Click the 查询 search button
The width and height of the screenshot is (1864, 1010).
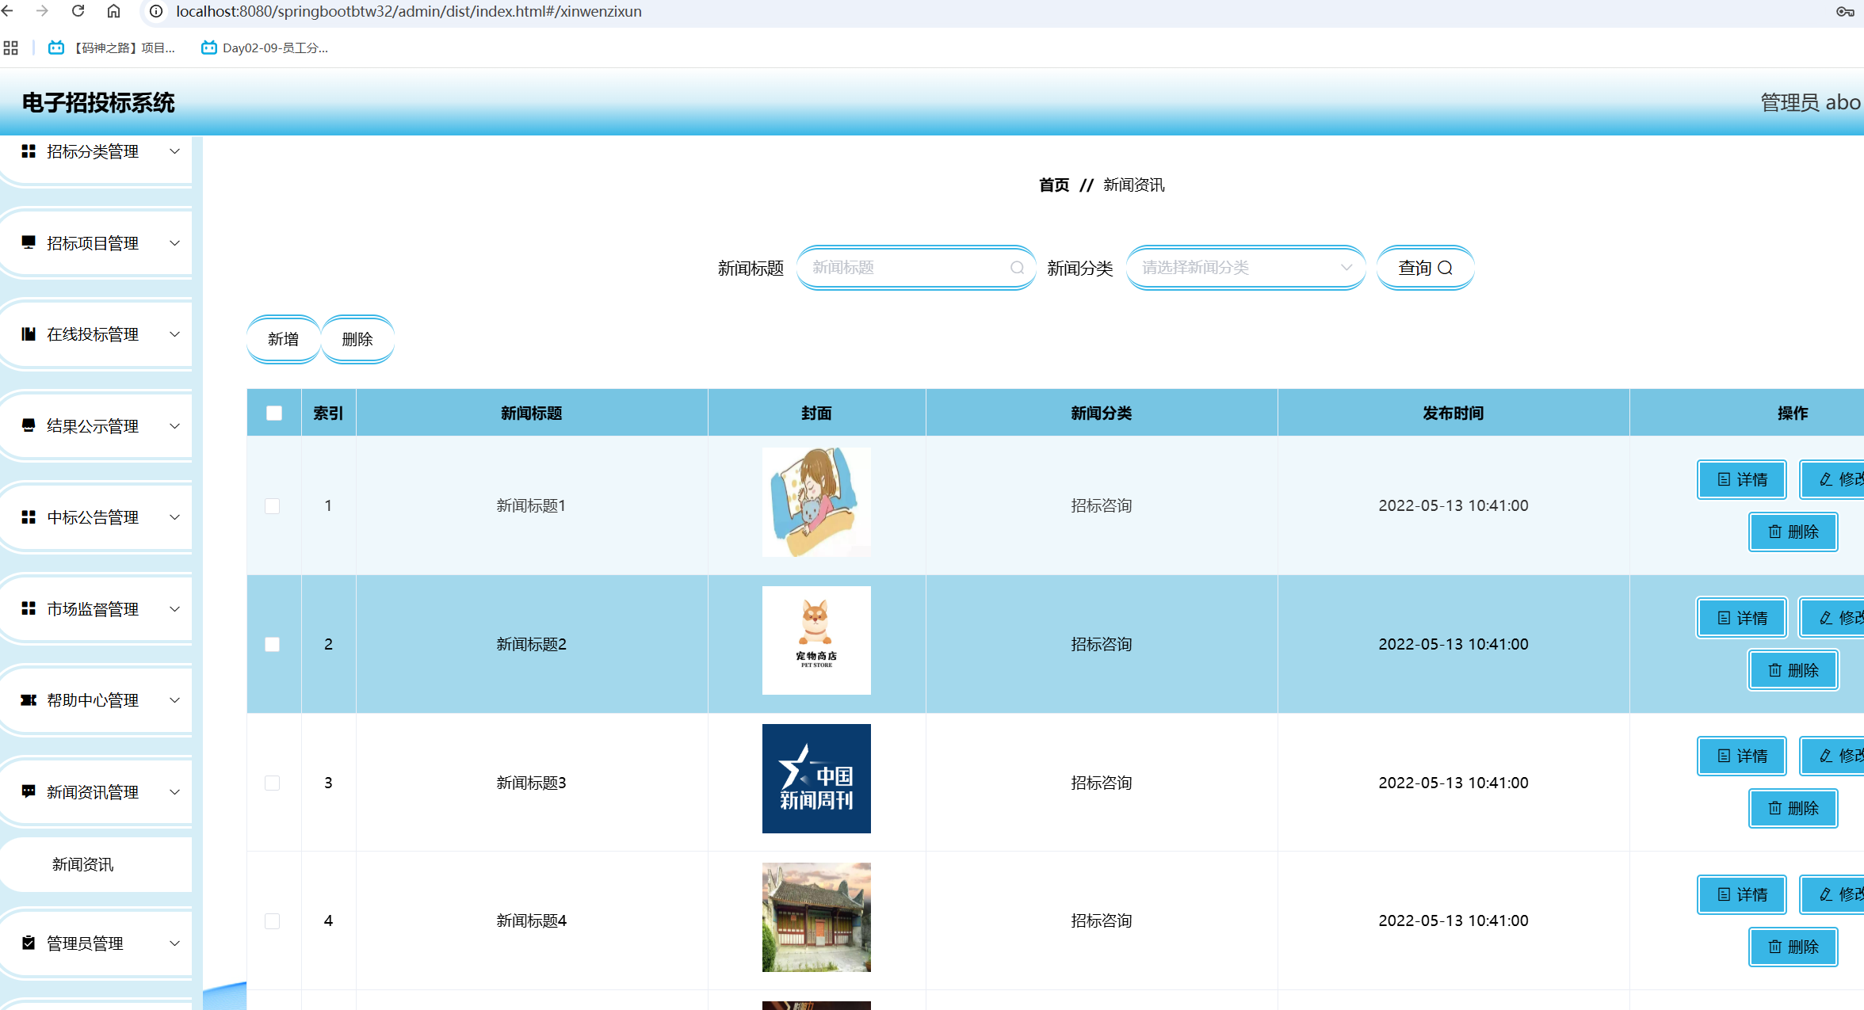coord(1425,268)
